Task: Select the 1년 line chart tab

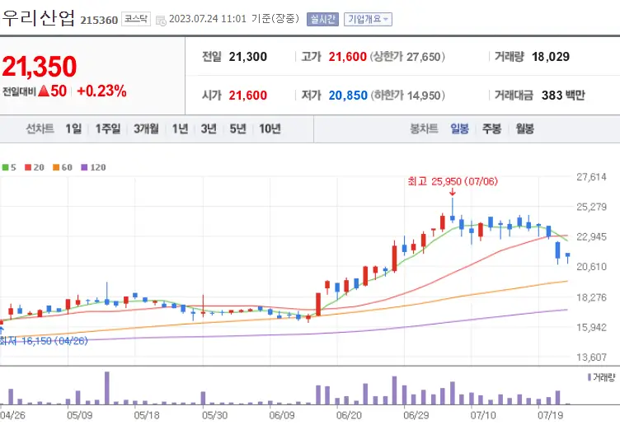Action: (180, 128)
